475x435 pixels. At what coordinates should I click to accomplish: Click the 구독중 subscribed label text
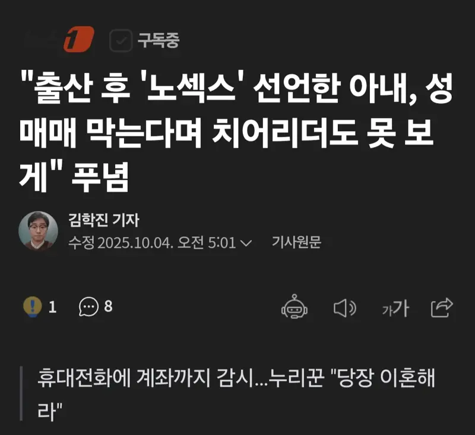pyautogui.click(x=159, y=40)
